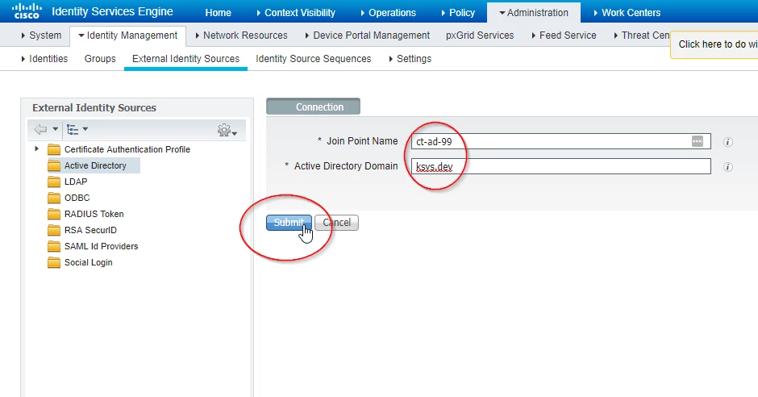Click the Certificate Authentication Profile folder icon
Image resolution: width=758 pixels, height=397 pixels.
pos(54,149)
